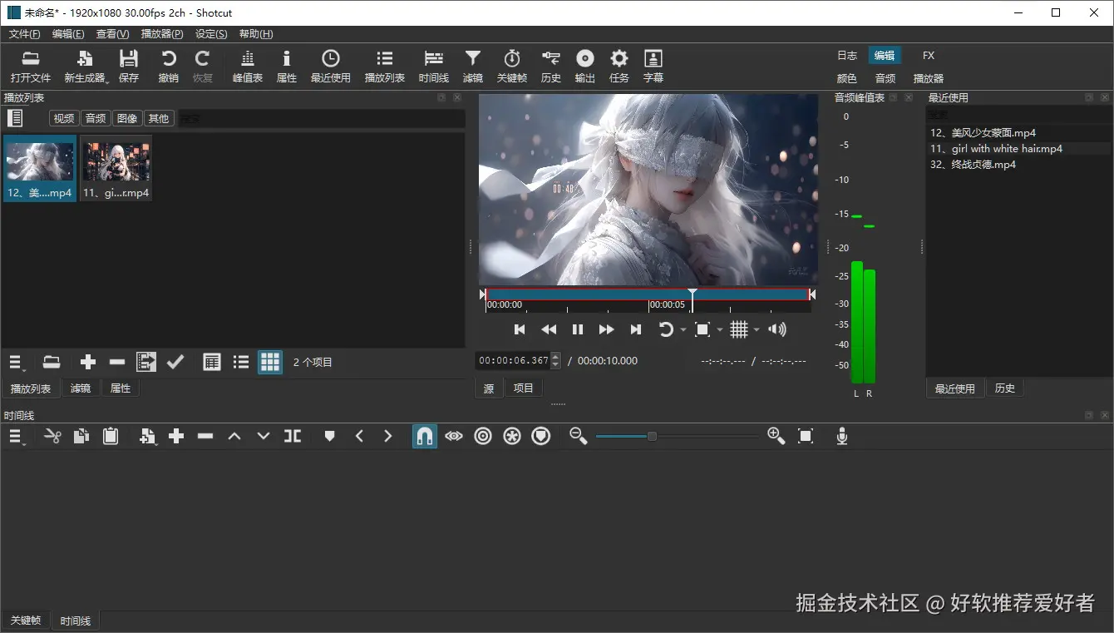Open the 播放器(P) menu
This screenshot has height=633, width=1114.
pos(162,34)
